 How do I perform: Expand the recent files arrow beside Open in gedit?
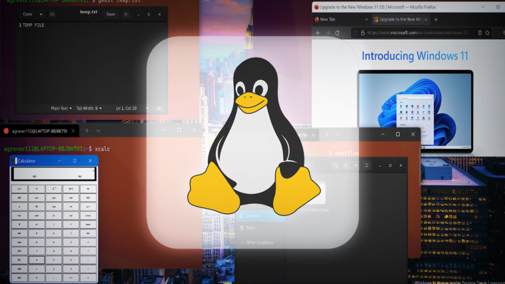[x=41, y=15]
